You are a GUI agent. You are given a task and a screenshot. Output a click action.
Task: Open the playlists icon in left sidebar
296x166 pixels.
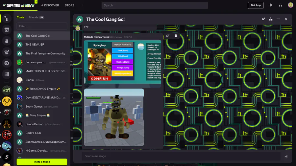click(7, 63)
